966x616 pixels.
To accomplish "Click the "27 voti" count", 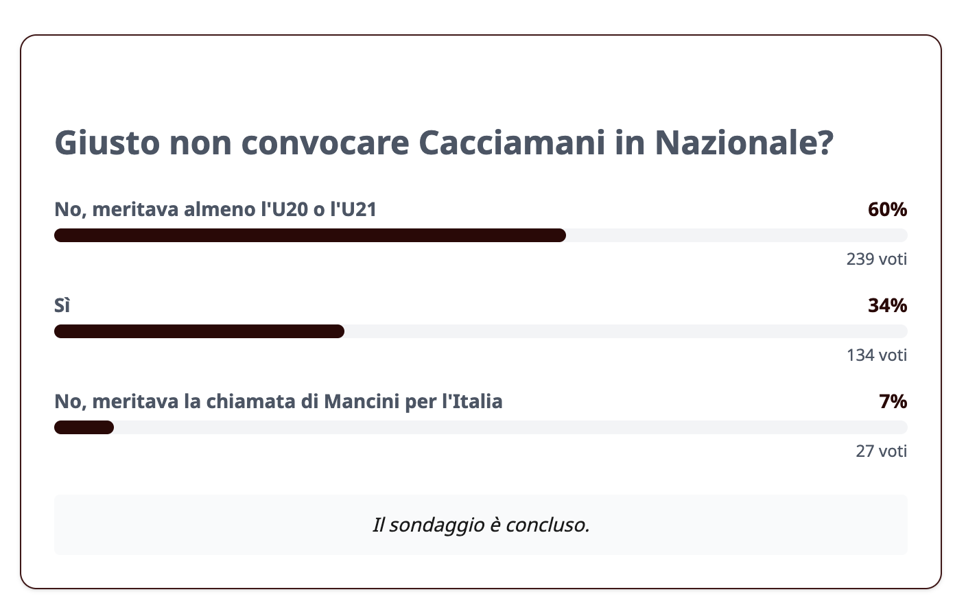I will pyautogui.click(x=881, y=451).
